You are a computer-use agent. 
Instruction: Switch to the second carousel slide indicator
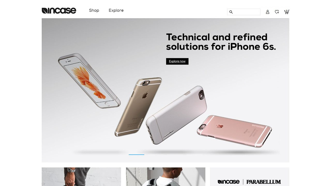click(156, 154)
